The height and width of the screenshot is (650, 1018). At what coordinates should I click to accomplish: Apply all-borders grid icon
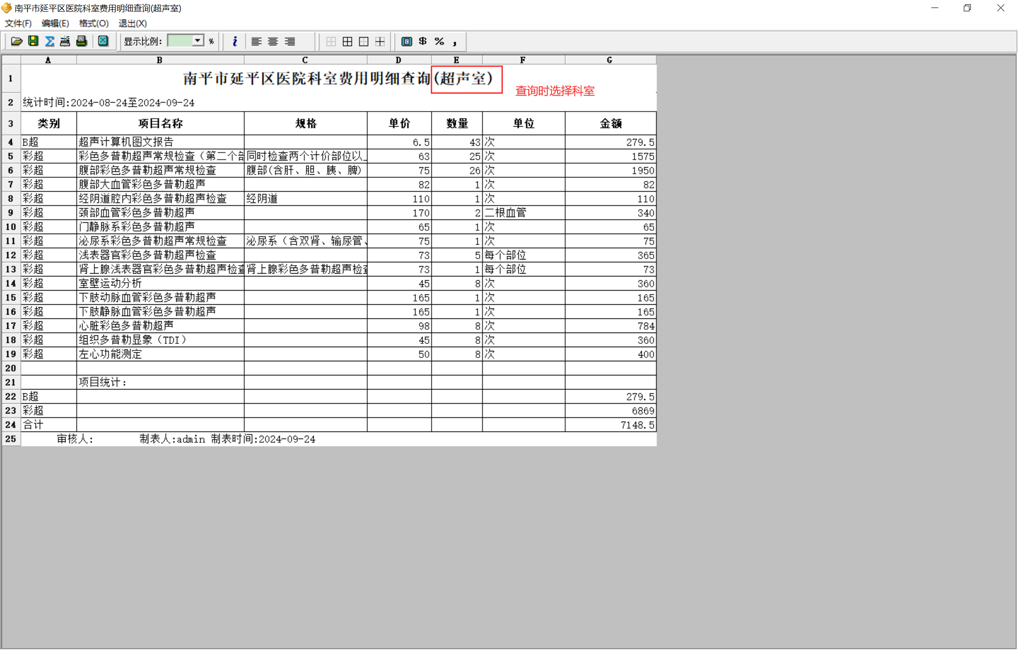(x=347, y=41)
